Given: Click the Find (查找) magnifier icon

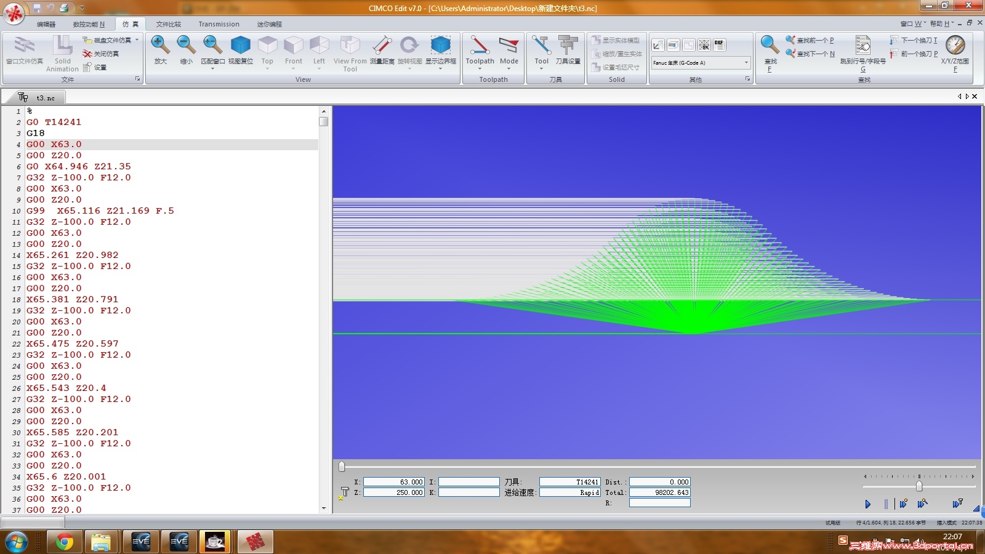Looking at the screenshot, I should pyautogui.click(x=770, y=45).
